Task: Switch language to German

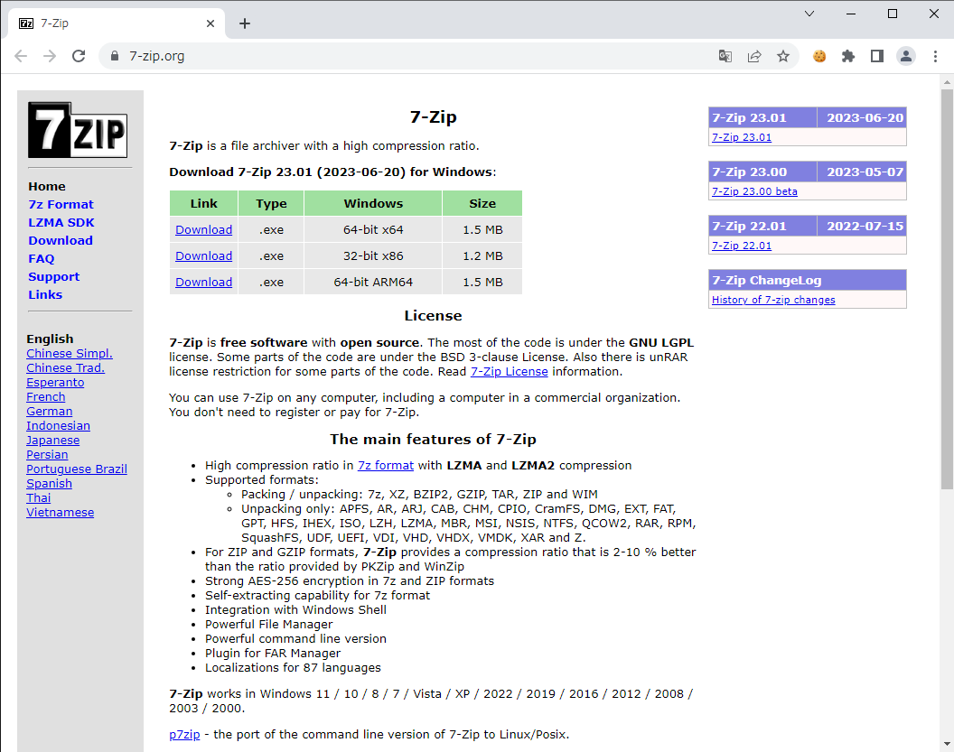Action: tap(50, 412)
